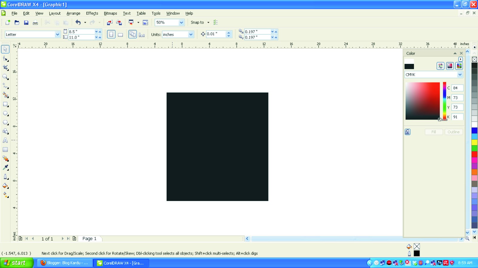The image size is (478, 268).
Task: Show color sliders in Color docker
Action: pyautogui.click(x=440, y=66)
